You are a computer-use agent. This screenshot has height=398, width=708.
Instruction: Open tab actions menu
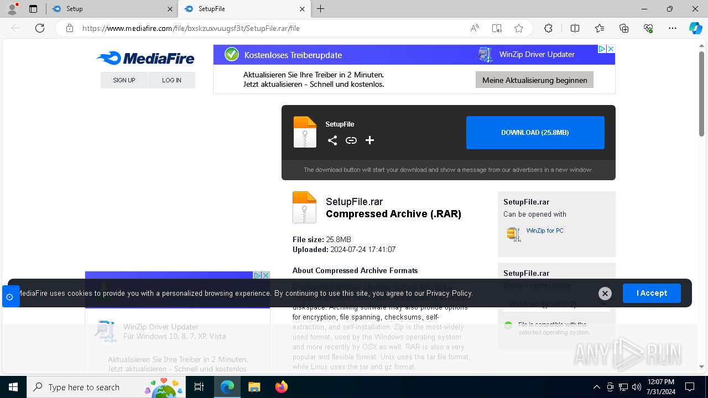33,9
